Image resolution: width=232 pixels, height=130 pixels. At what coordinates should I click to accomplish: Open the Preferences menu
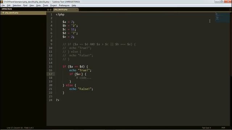(x=64, y=5)
